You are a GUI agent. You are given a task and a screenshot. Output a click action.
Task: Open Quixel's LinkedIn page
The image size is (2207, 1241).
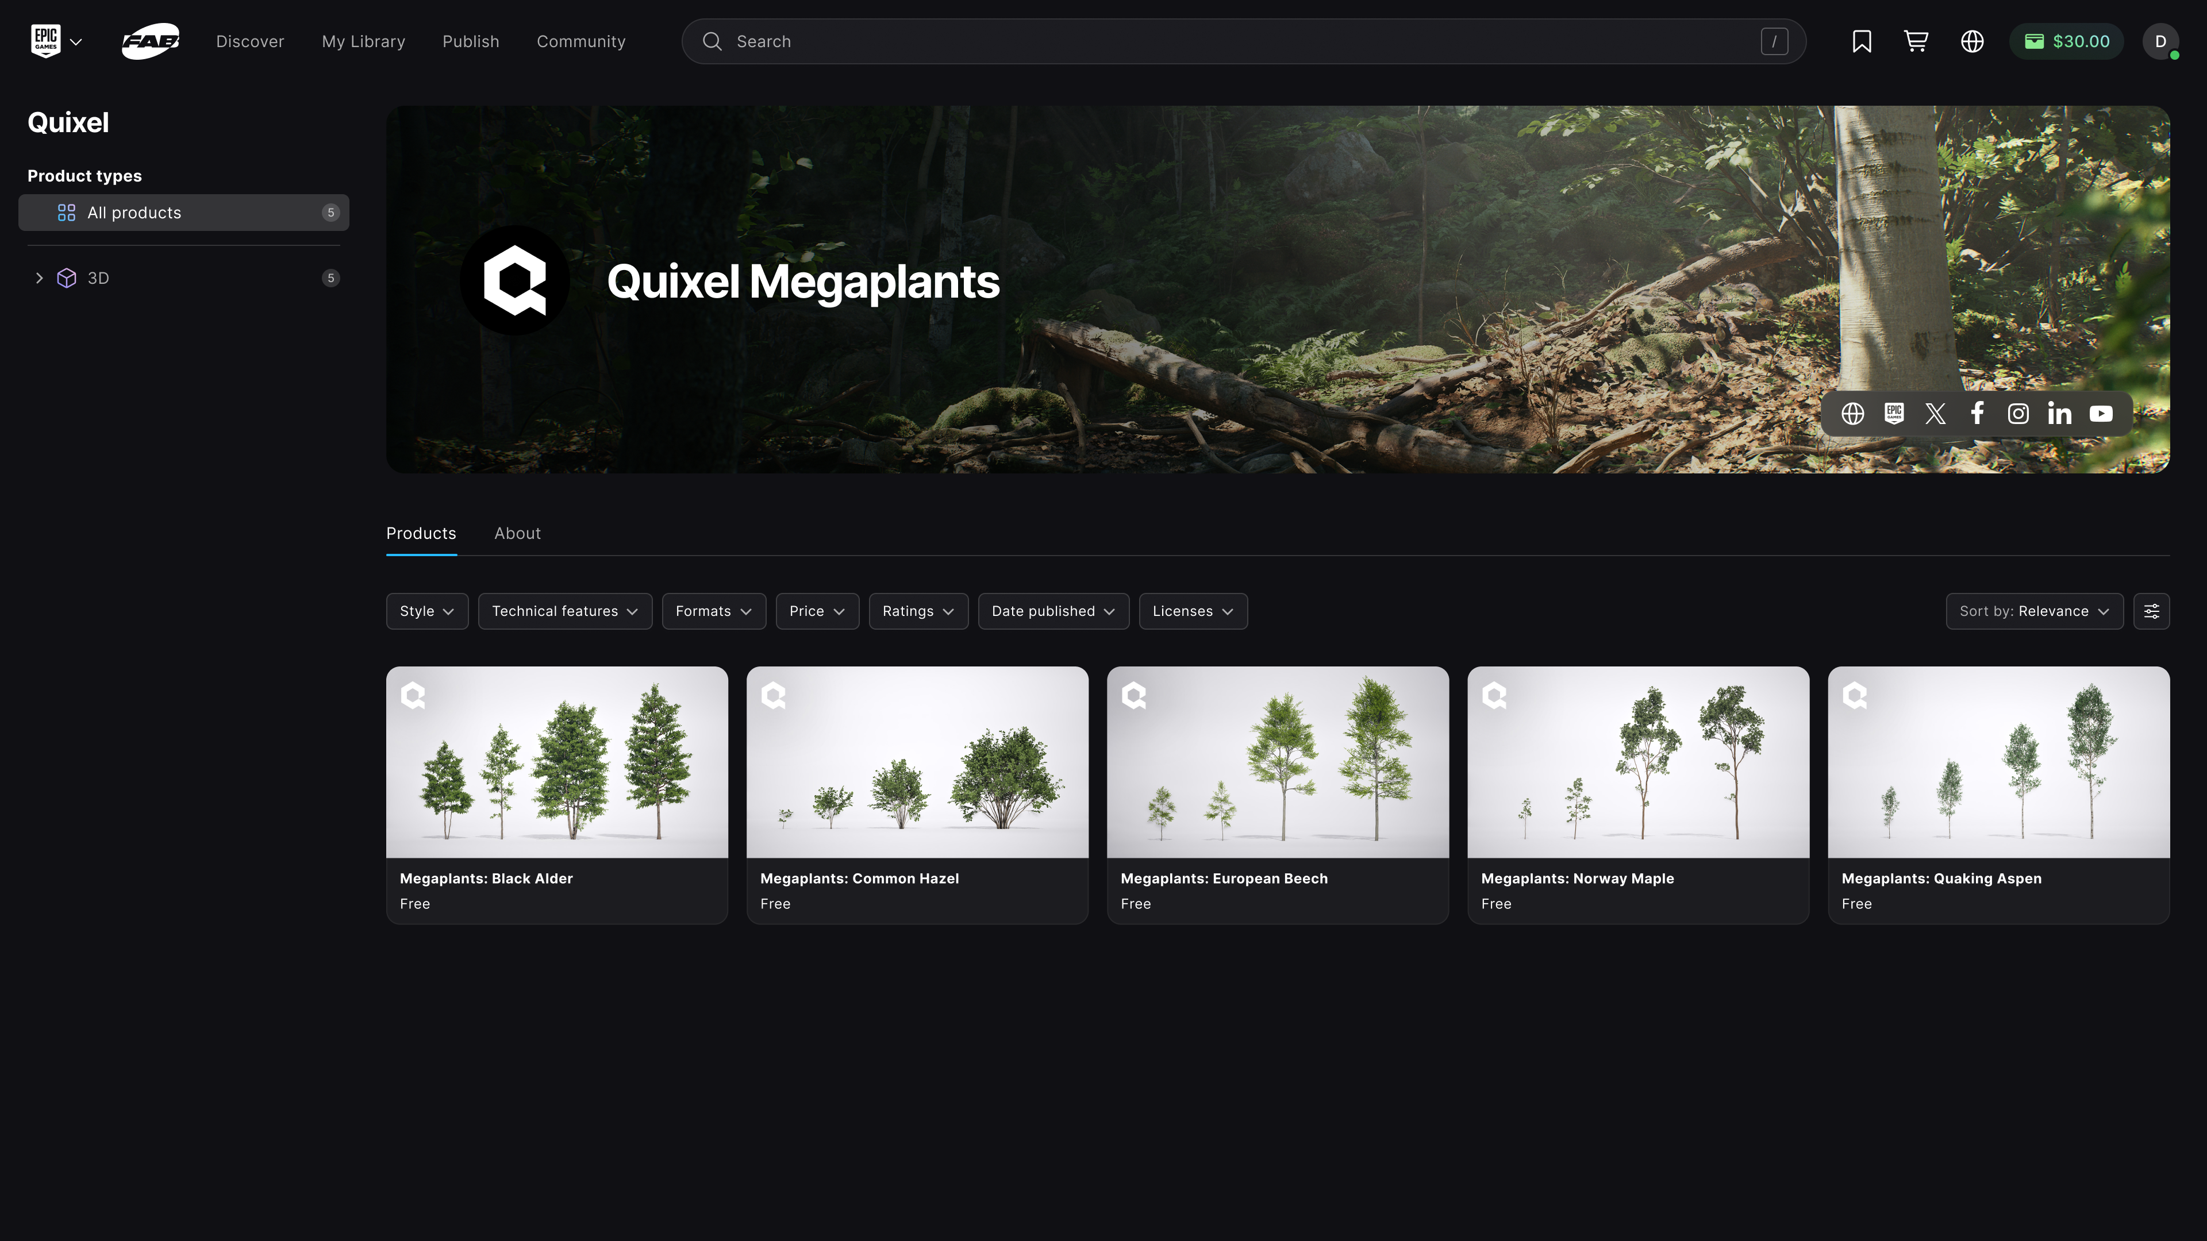point(2059,413)
